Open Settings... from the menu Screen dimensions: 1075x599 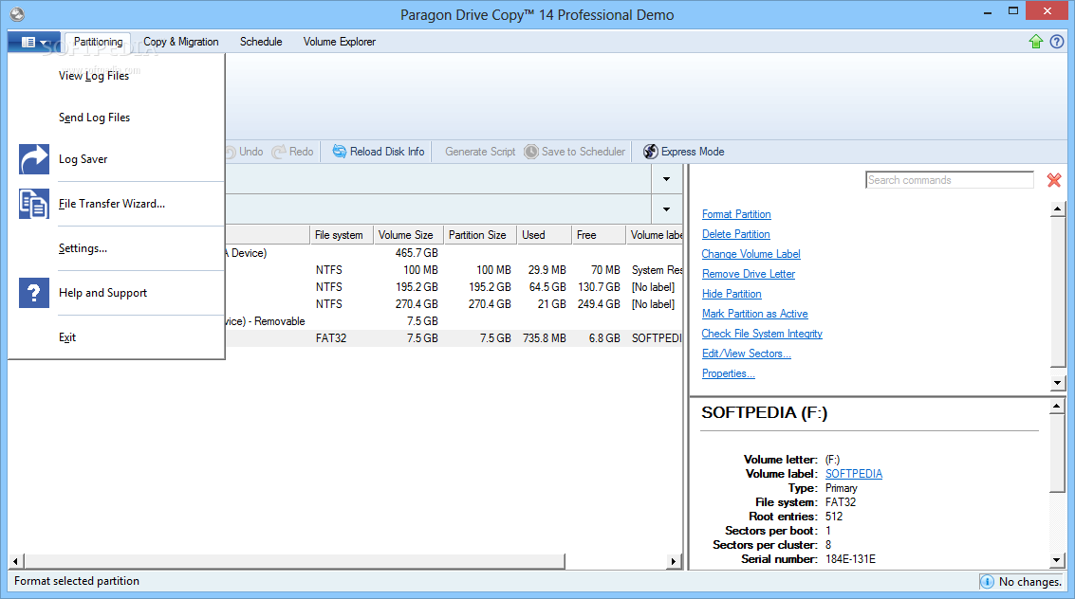pyautogui.click(x=83, y=248)
